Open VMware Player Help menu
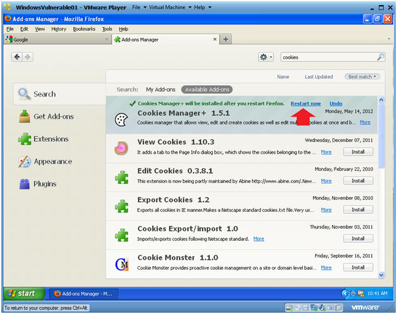This screenshot has height=314, width=397. [202, 8]
